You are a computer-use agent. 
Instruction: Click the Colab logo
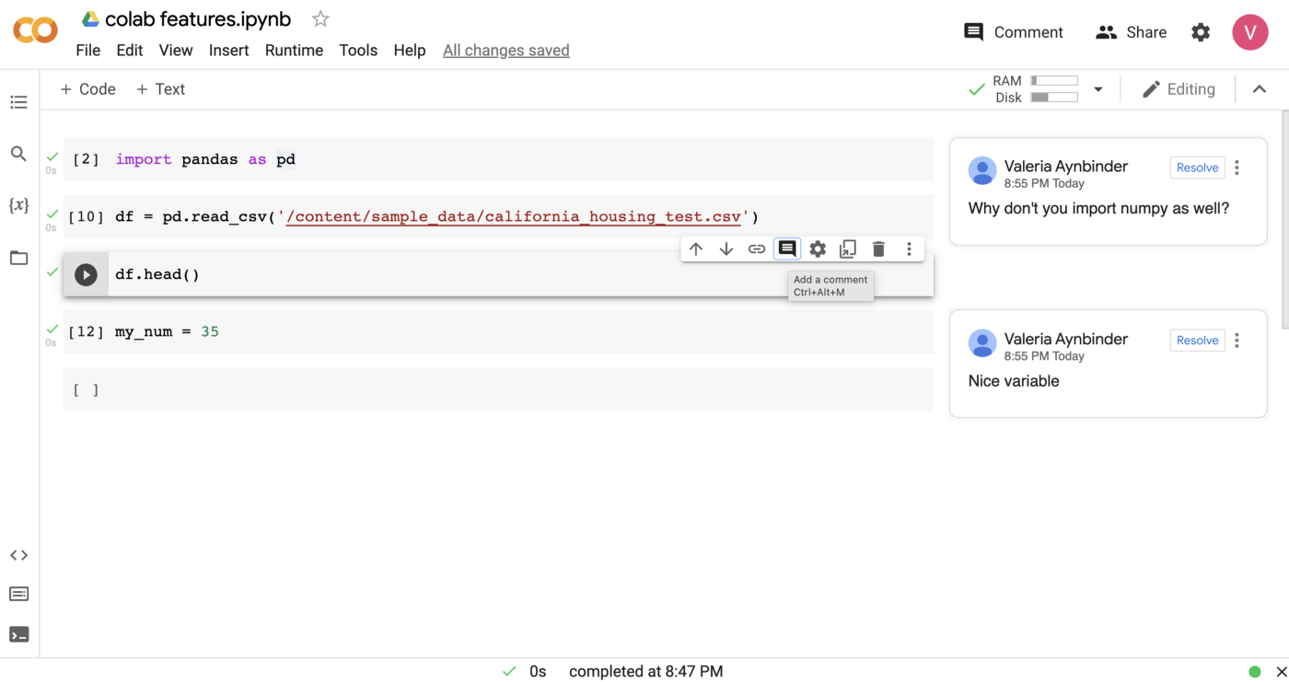(x=35, y=31)
